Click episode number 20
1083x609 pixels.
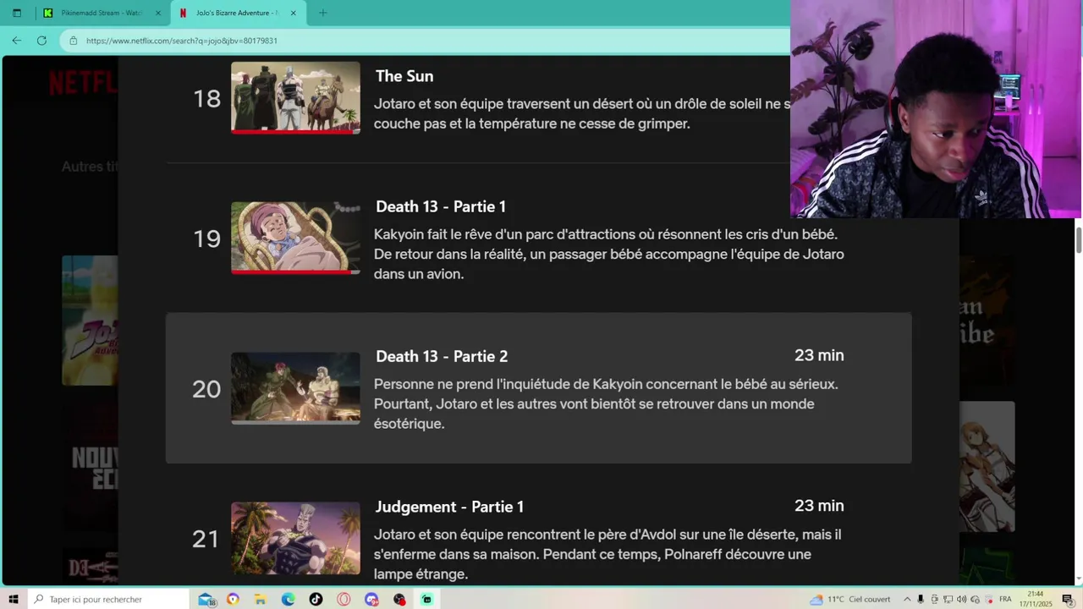(x=206, y=389)
